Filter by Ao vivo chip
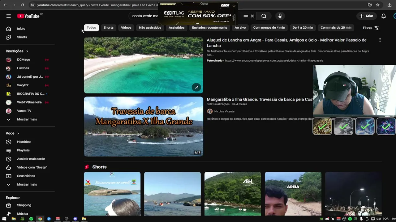Image resolution: width=396 pixels, height=222 pixels. point(240,27)
